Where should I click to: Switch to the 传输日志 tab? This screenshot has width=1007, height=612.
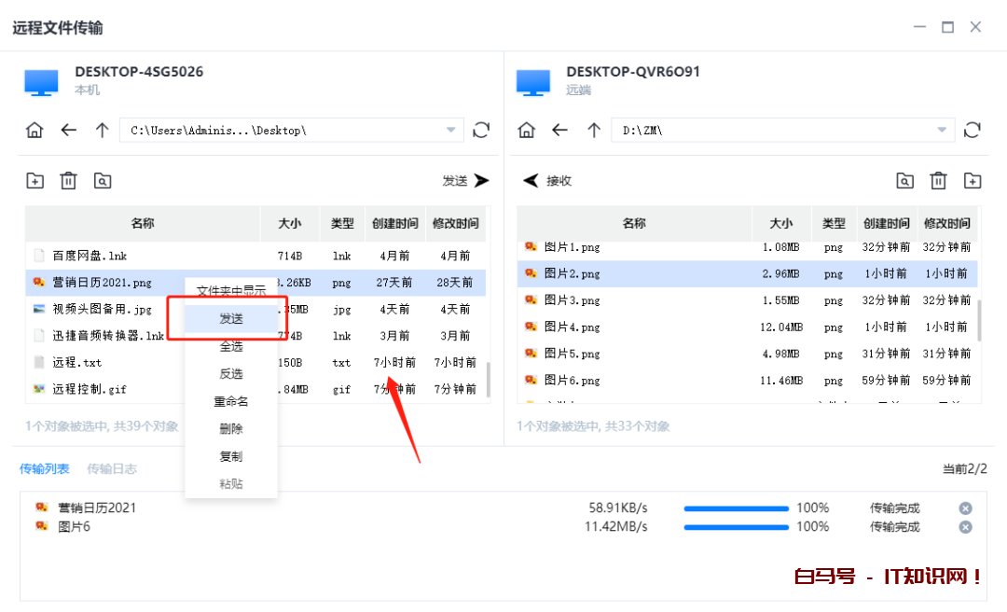point(112,468)
